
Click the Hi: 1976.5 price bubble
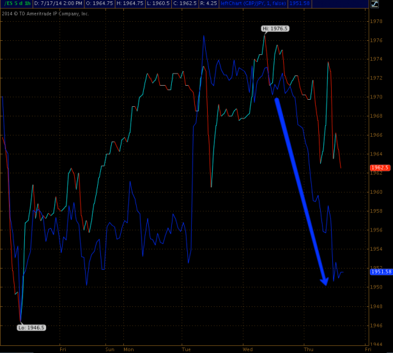point(275,29)
